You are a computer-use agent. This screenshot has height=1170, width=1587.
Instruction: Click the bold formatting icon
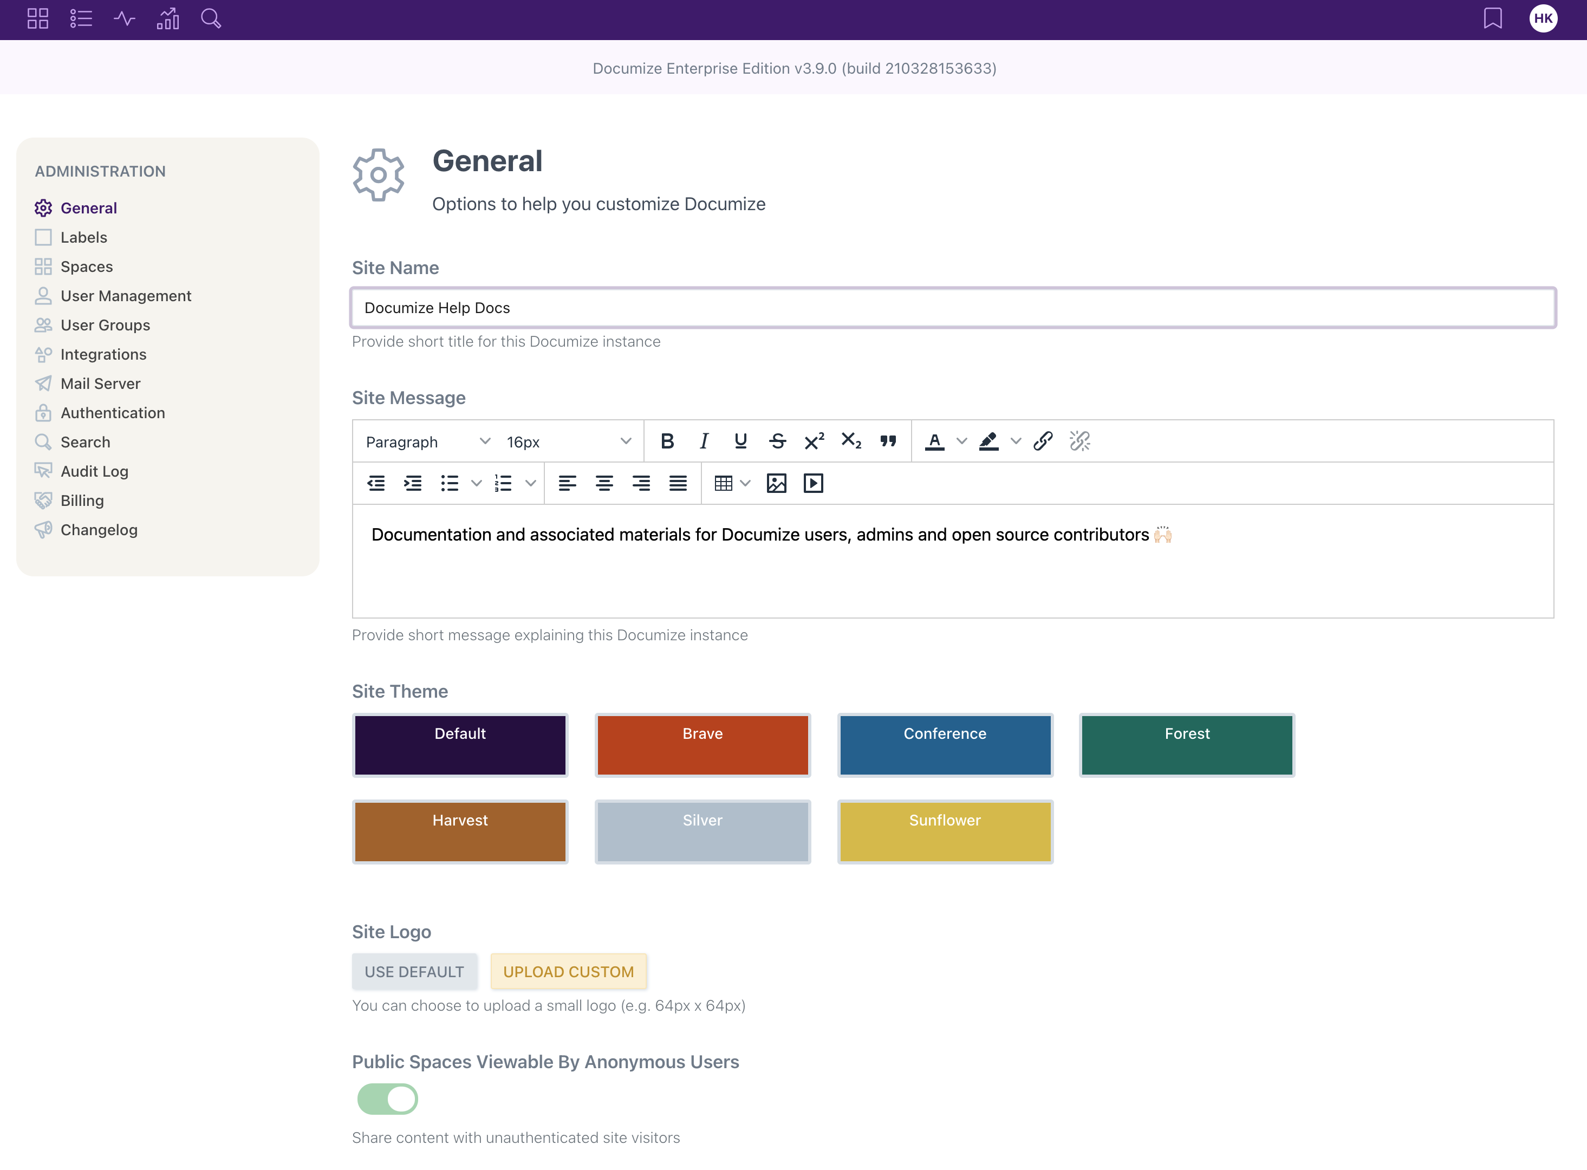tap(667, 440)
